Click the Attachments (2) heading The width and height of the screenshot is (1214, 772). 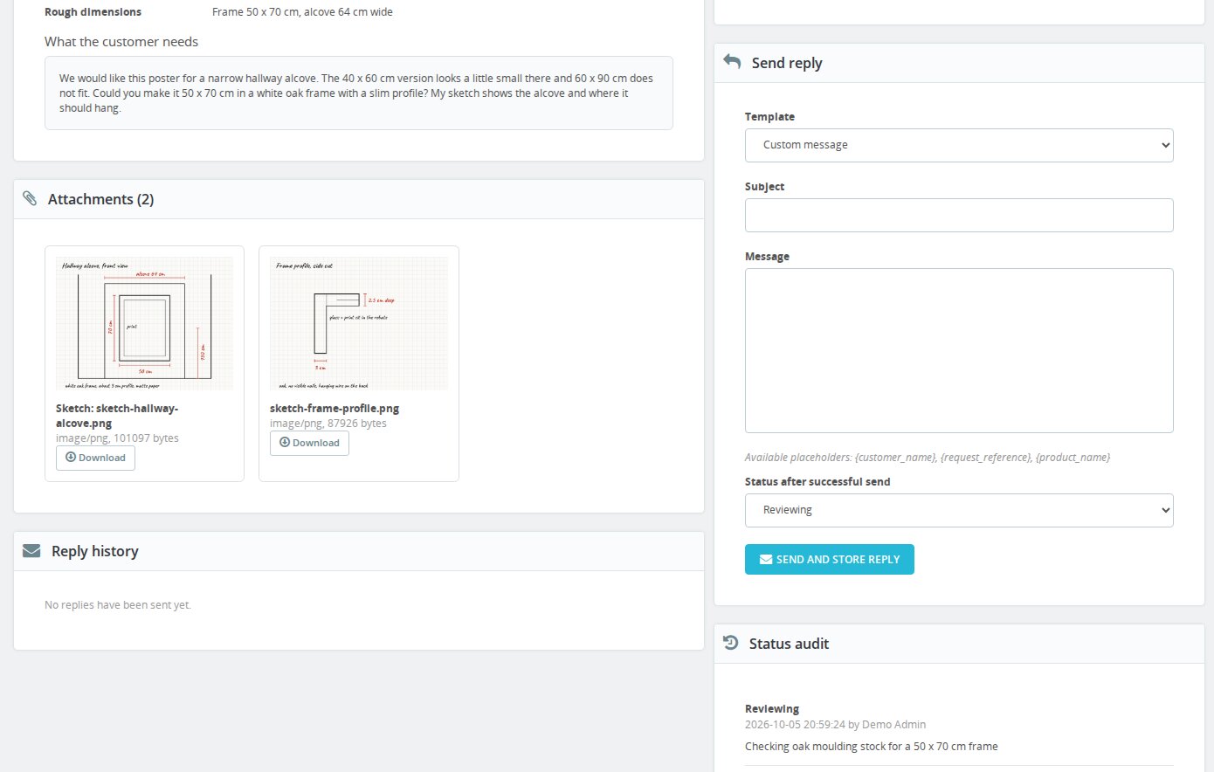100,199
